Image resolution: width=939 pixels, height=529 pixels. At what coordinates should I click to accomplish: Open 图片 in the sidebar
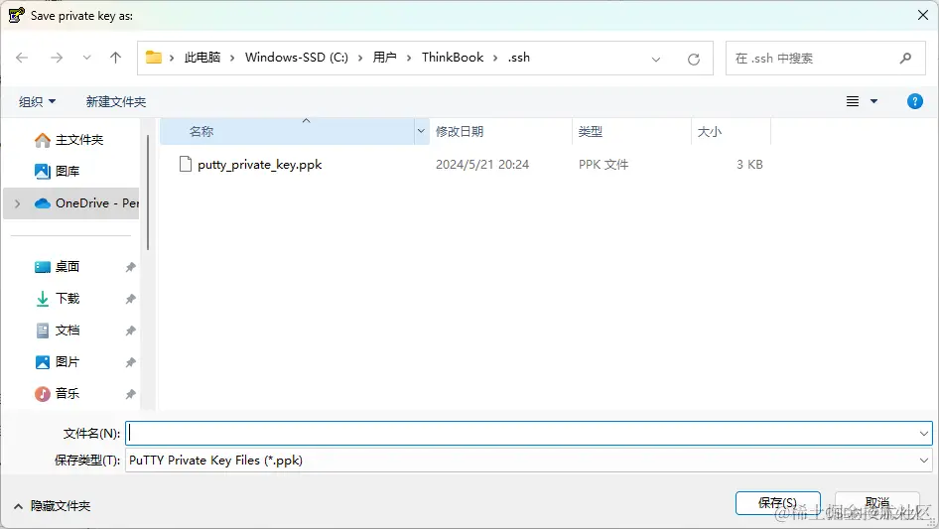pos(57,362)
